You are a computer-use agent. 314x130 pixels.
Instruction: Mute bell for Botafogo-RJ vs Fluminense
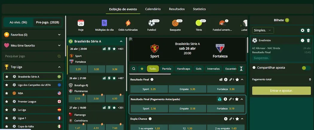[x=109, y=78]
